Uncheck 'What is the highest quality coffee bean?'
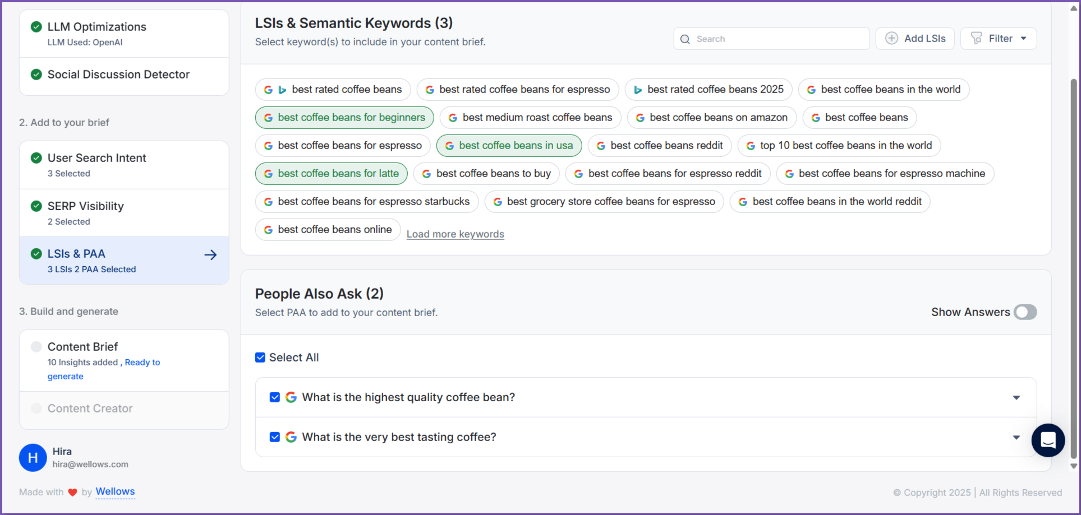The height and width of the screenshot is (515, 1081). tap(275, 397)
